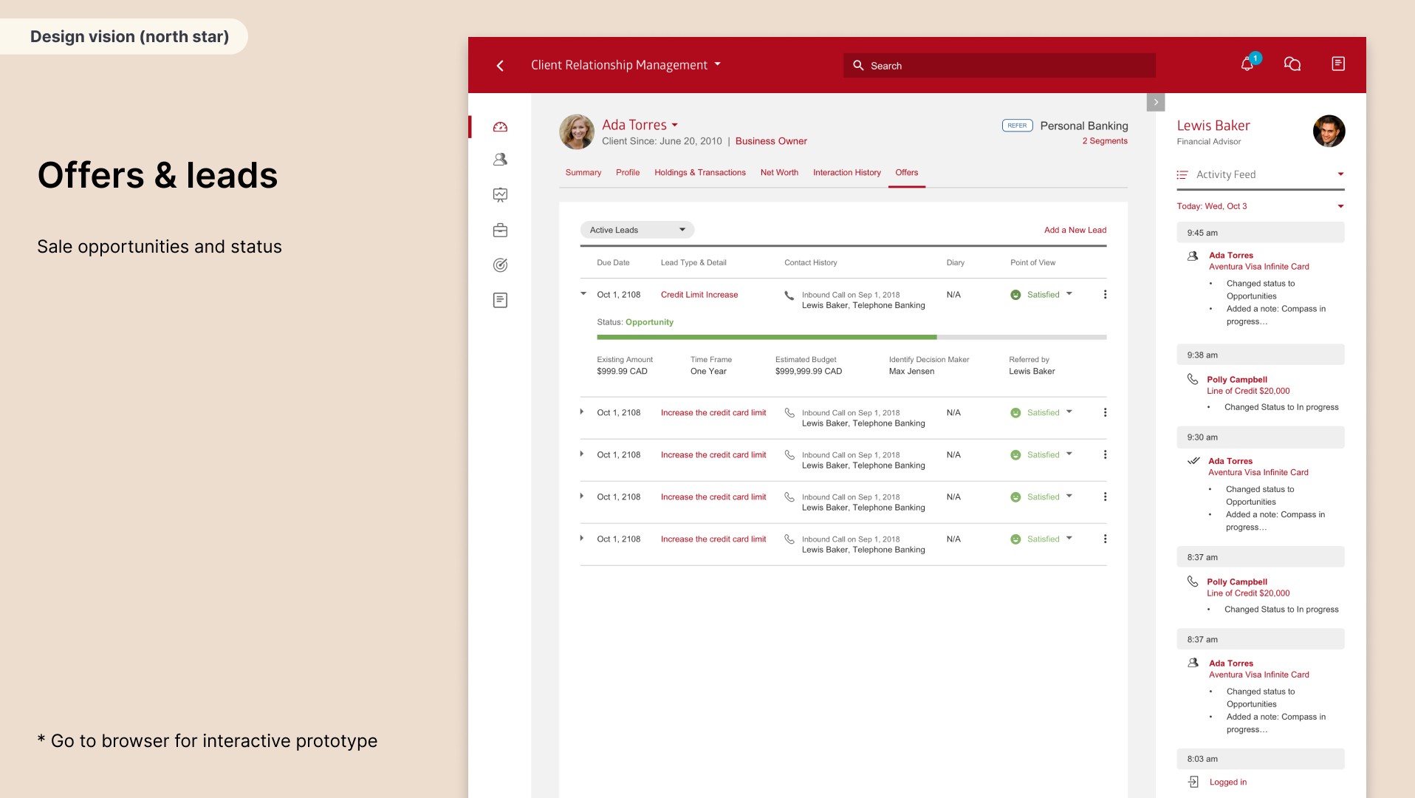Click the back arrow in the header
The image size is (1415, 798).
coord(500,66)
